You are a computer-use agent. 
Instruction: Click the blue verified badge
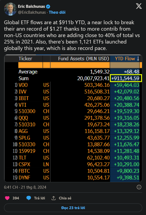48,6
